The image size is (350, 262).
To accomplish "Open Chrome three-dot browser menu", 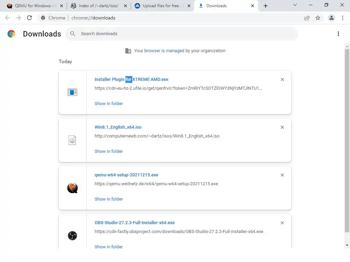I will click(x=342, y=18).
